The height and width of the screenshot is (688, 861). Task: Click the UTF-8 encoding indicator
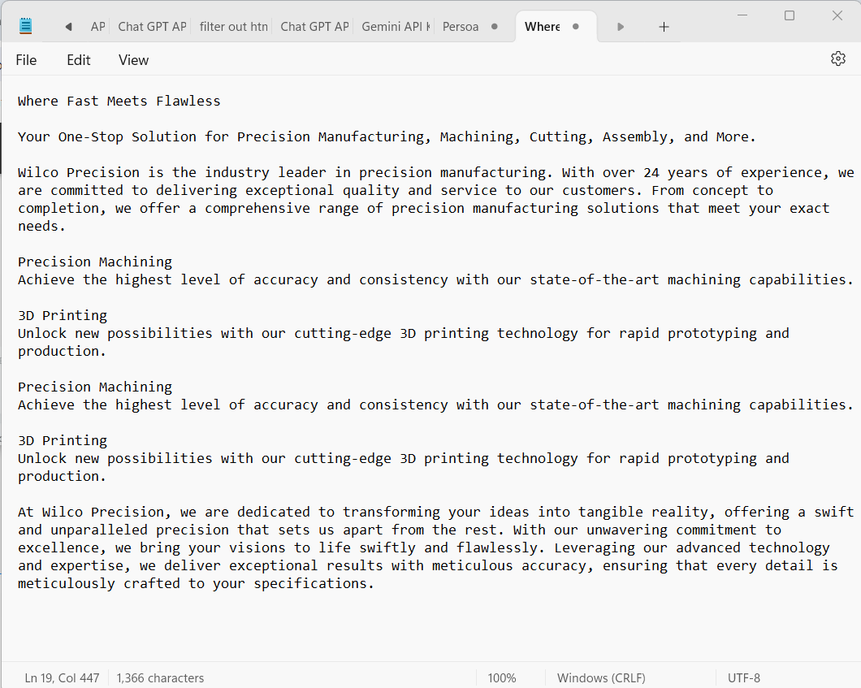point(743,678)
